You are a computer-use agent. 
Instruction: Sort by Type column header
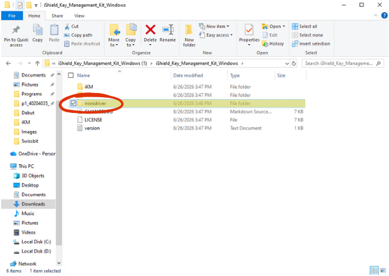click(x=235, y=75)
